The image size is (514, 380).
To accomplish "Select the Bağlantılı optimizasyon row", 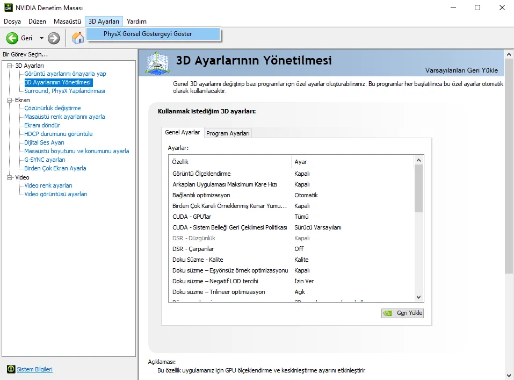I will [292, 195].
